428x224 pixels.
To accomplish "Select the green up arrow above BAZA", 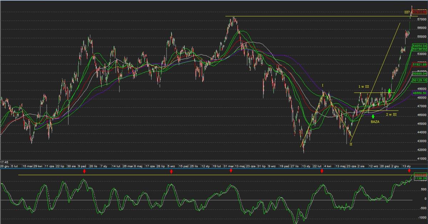I will point(373,116).
